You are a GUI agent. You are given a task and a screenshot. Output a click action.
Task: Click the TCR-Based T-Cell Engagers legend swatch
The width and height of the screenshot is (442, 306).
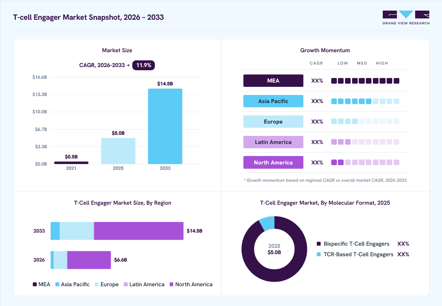point(319,254)
